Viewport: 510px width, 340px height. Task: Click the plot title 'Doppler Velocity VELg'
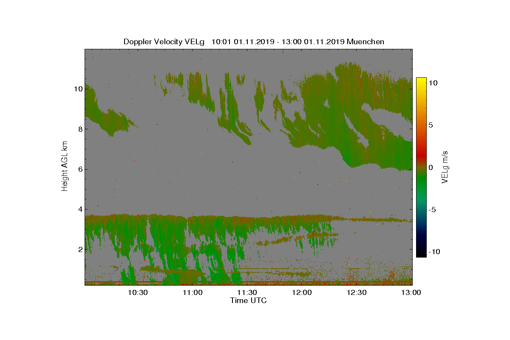pos(164,42)
